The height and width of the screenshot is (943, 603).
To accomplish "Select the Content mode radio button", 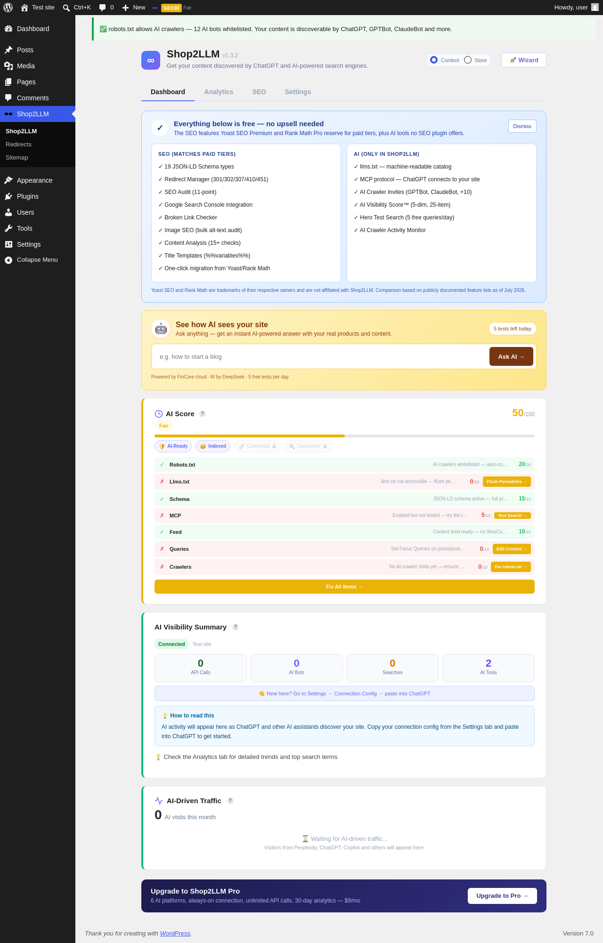I will tap(434, 60).
